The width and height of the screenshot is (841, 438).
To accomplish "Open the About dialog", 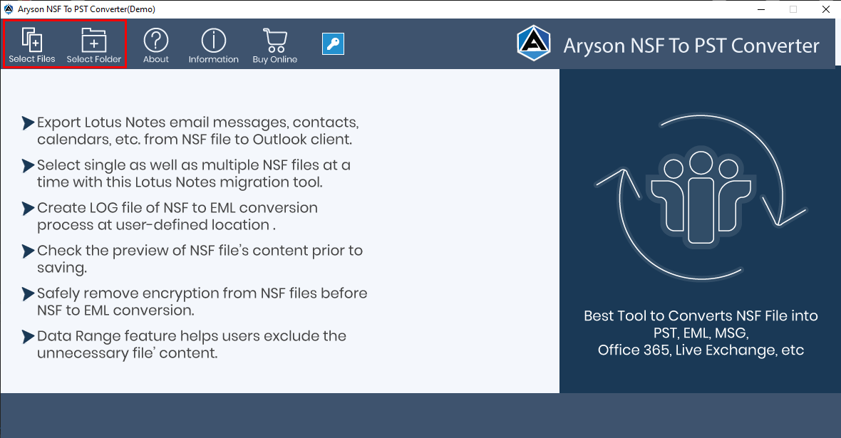I will pyautogui.click(x=156, y=46).
